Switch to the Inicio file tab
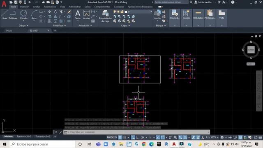 [9, 30]
